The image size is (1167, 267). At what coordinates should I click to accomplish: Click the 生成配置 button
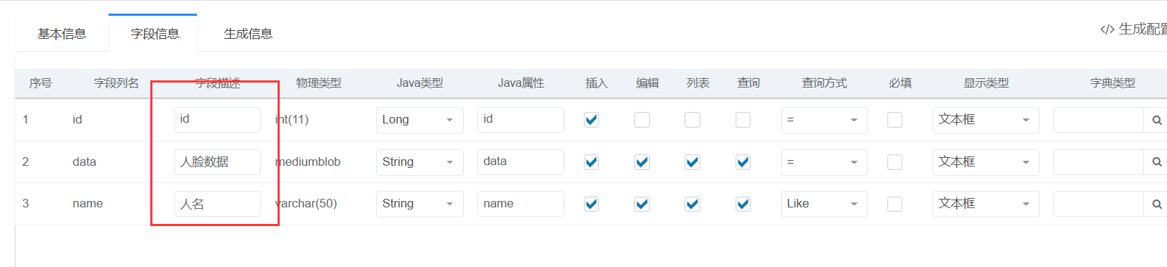1134,29
